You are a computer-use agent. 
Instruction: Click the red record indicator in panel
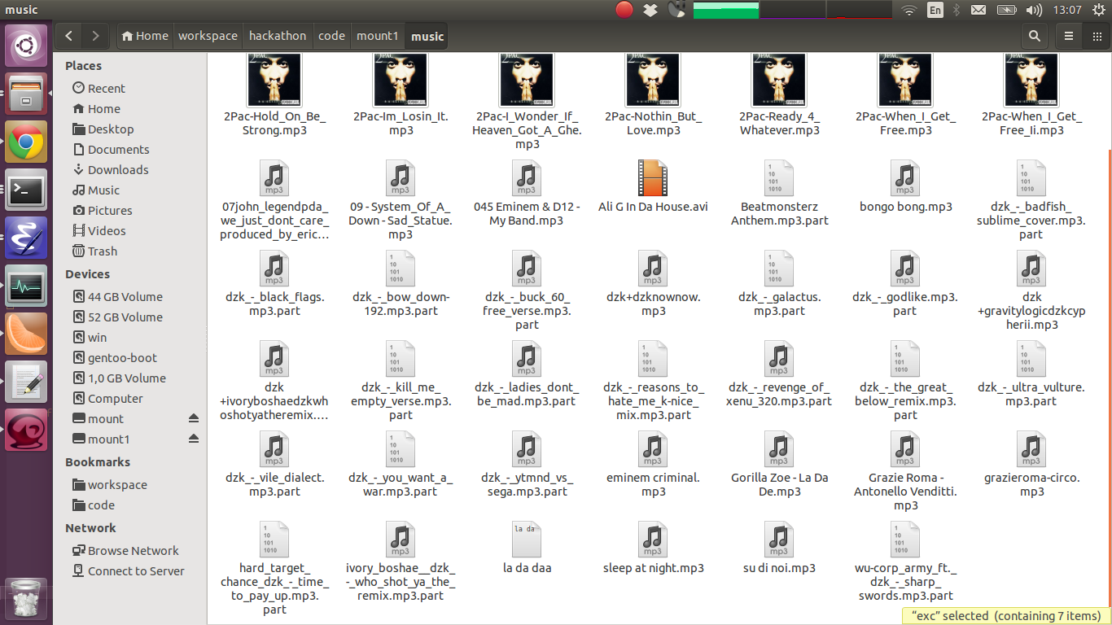(x=624, y=10)
